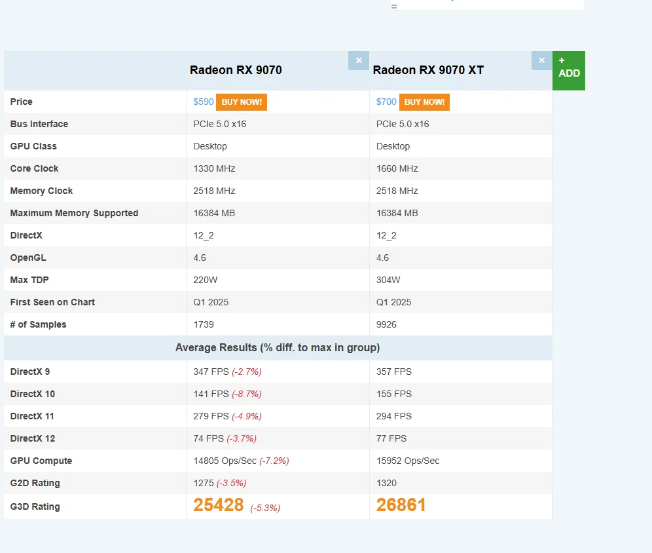Open the $590 price link
The width and height of the screenshot is (652, 553).
point(204,102)
